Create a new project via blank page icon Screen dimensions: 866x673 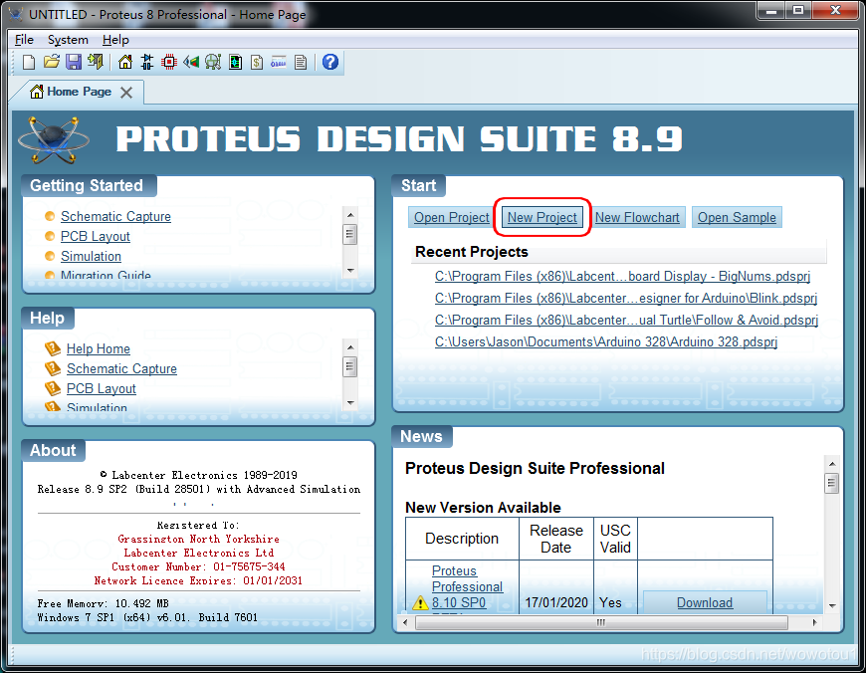tap(28, 62)
